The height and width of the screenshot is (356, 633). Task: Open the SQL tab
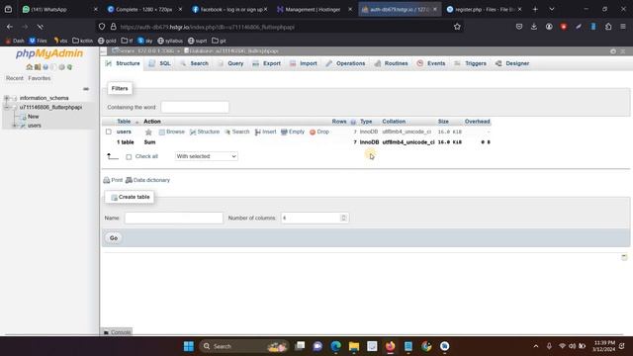pos(160,63)
